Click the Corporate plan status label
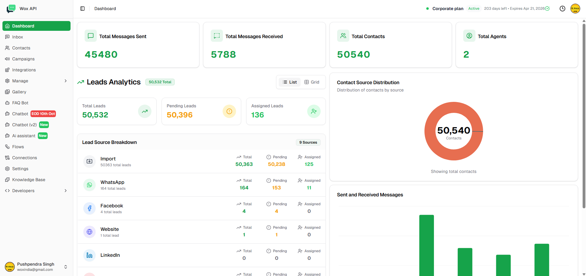 [448, 9]
